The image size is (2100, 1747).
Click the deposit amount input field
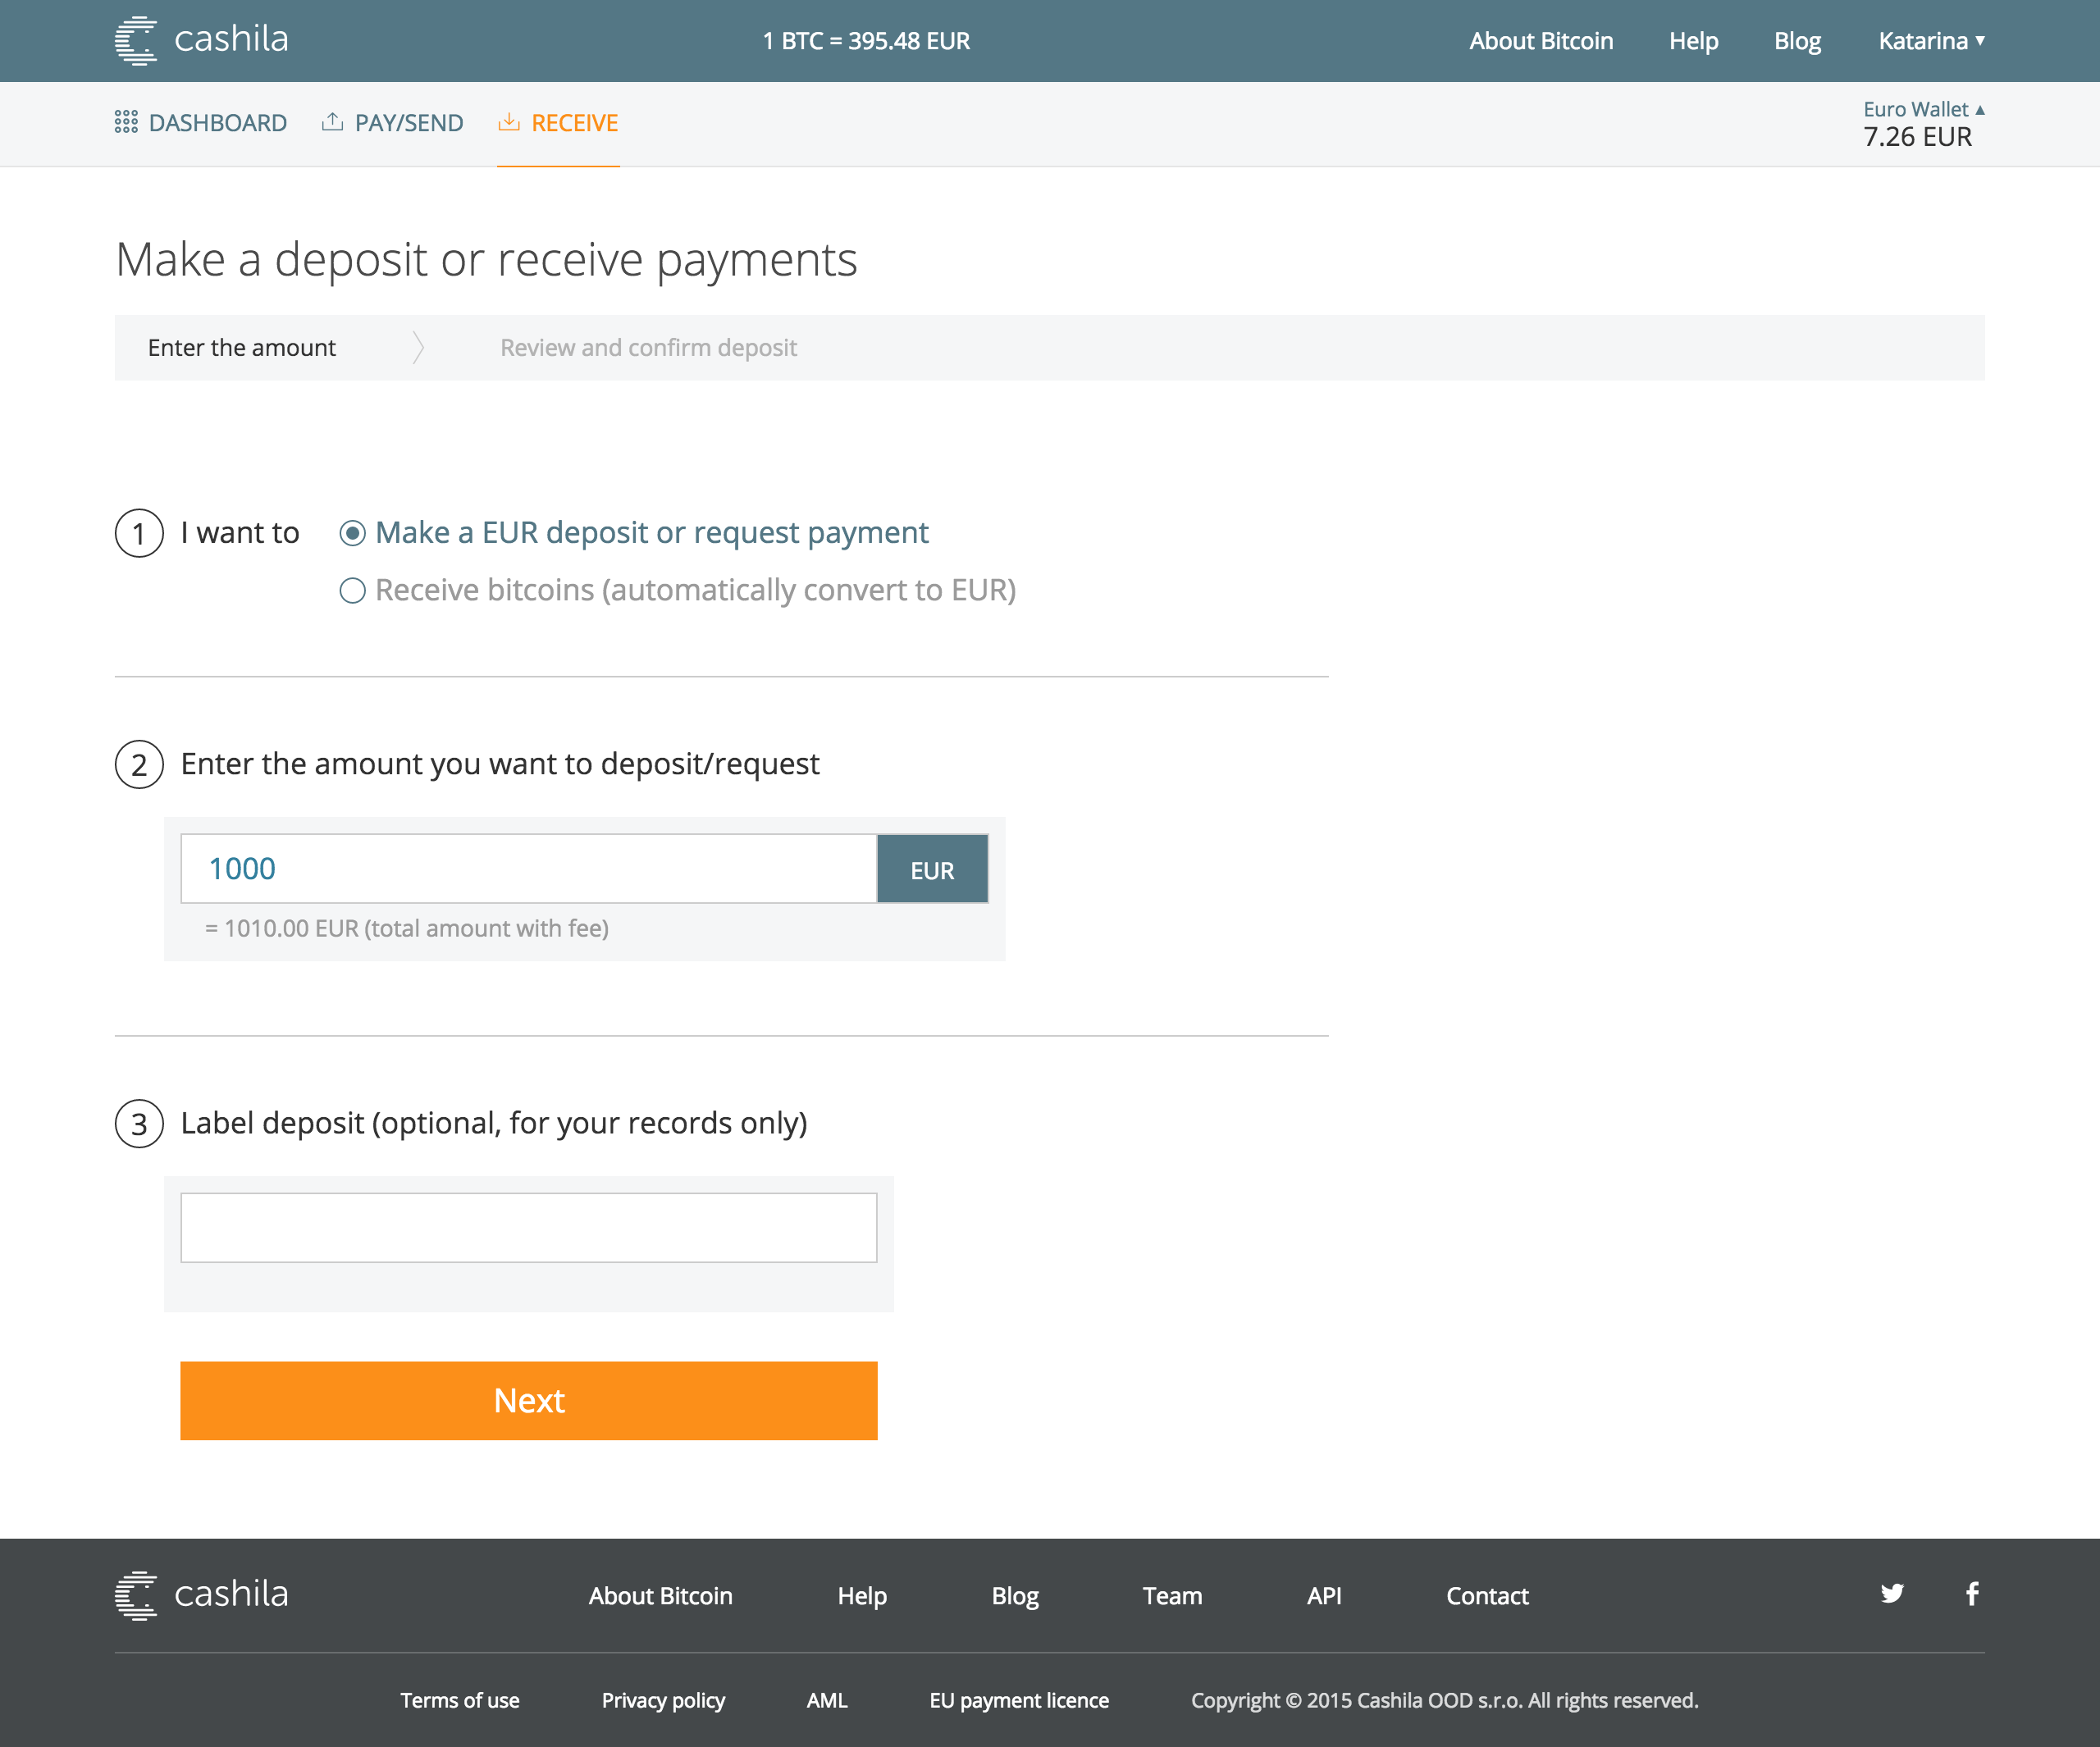(x=528, y=869)
